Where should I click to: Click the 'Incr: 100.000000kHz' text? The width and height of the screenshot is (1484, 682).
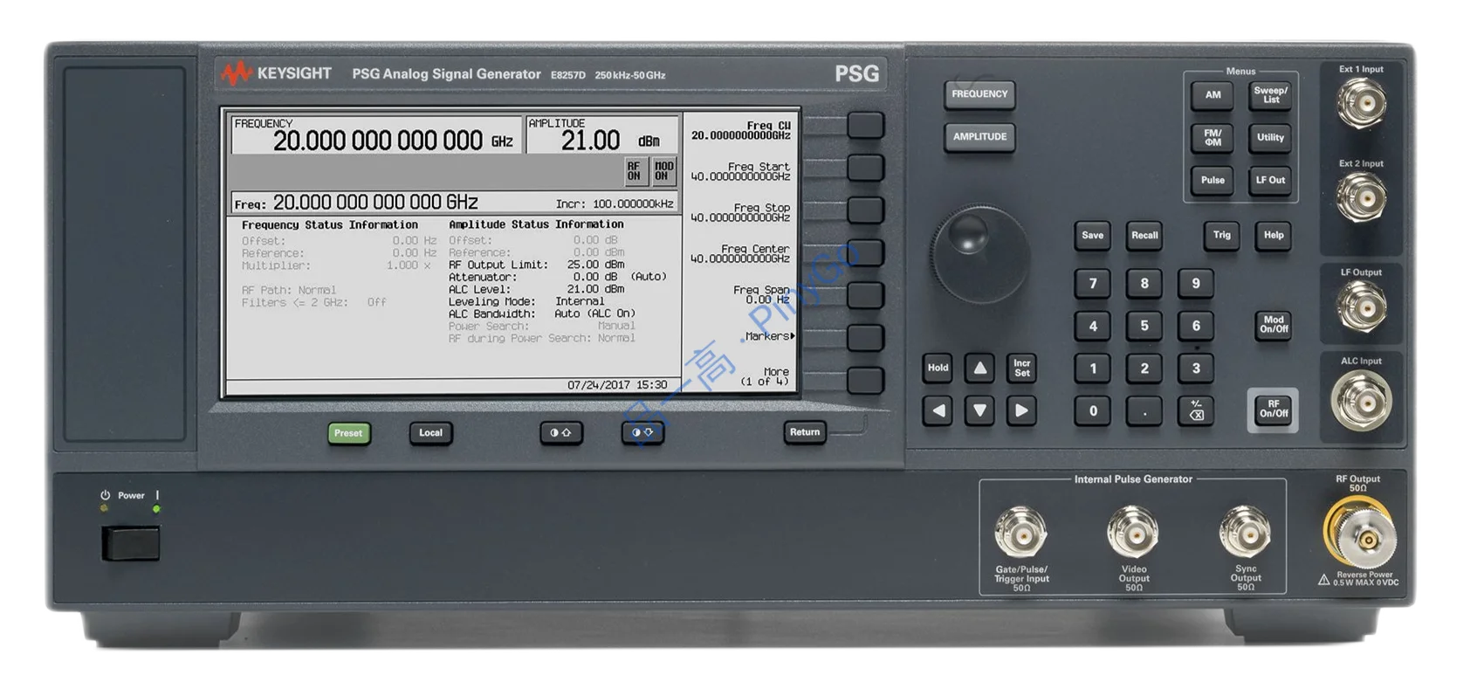point(615,204)
